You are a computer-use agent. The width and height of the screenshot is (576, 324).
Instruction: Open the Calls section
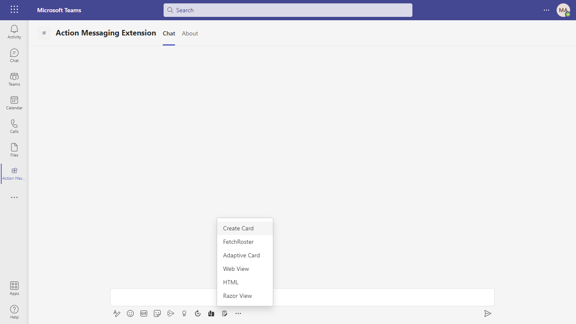[x=14, y=126]
